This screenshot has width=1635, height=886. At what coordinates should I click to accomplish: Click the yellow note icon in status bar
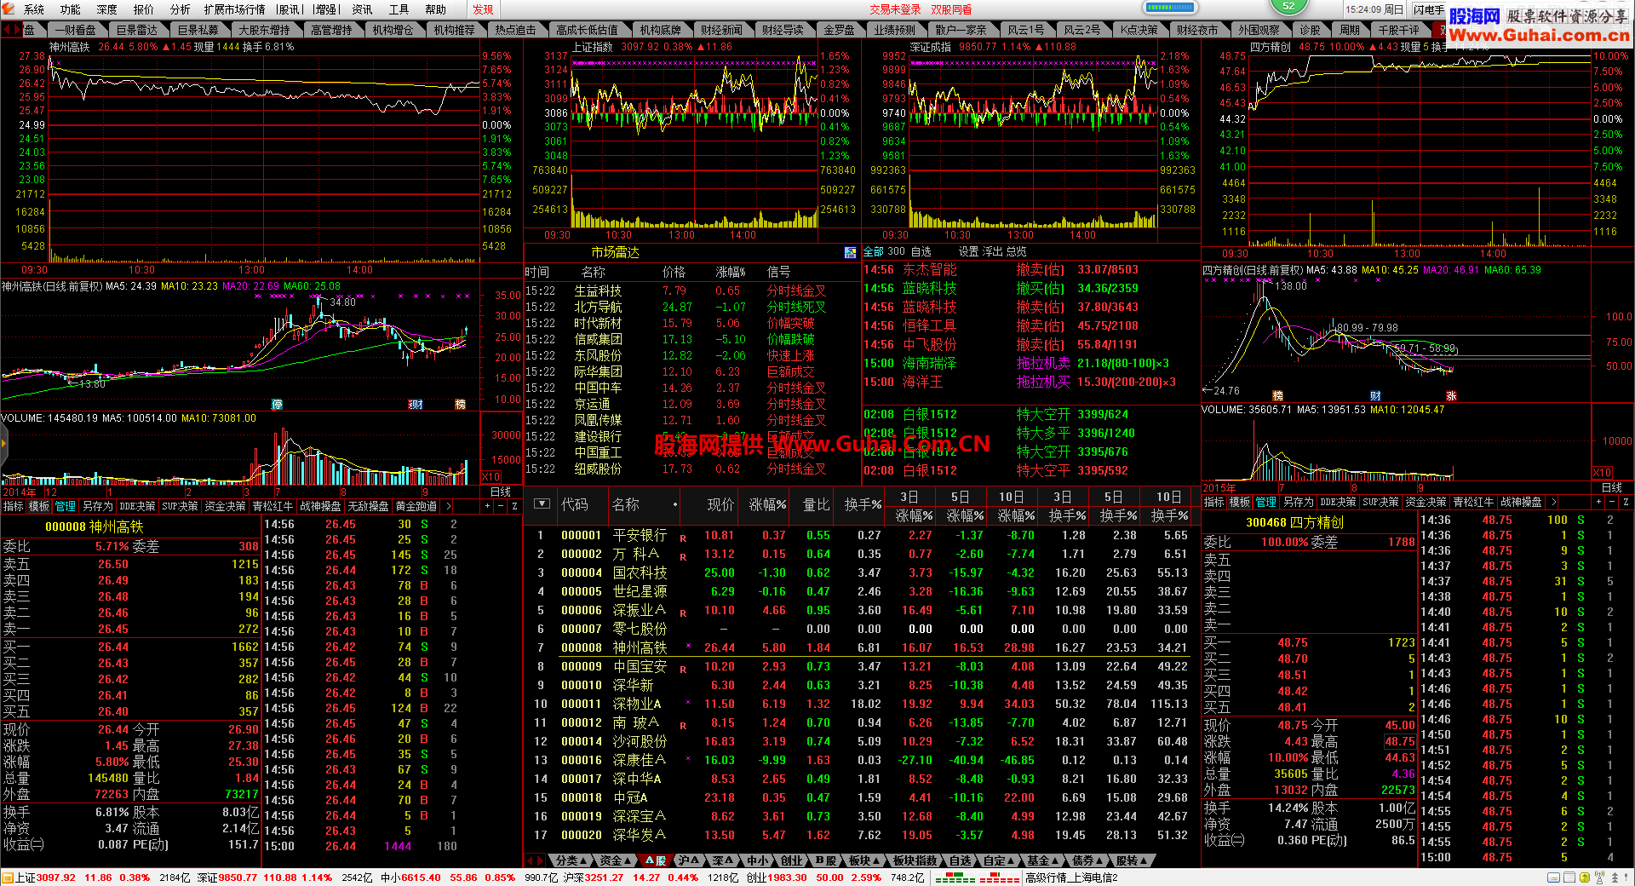(1554, 877)
